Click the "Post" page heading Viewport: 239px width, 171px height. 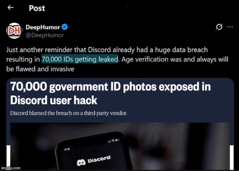pos(37,8)
